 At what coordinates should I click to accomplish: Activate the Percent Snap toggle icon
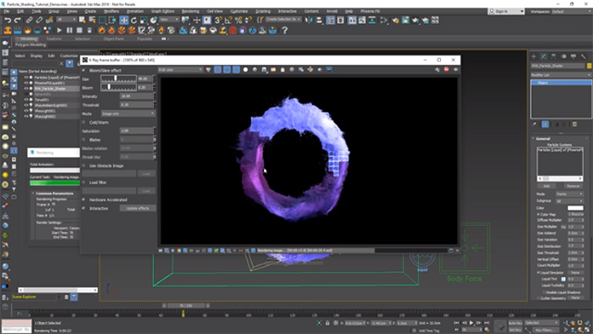coord(239,20)
